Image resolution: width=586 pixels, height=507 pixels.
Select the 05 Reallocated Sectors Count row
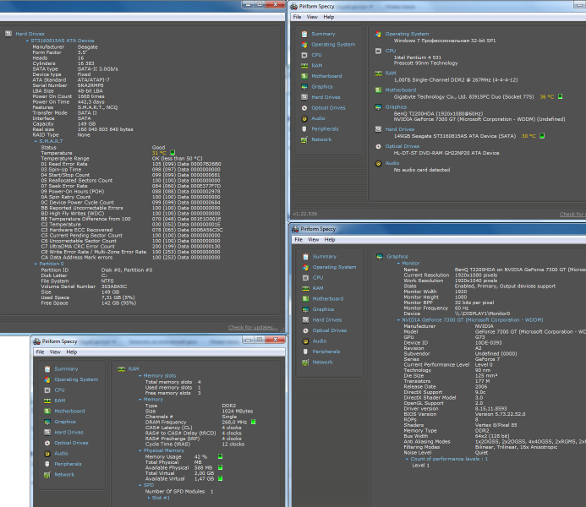point(131,181)
